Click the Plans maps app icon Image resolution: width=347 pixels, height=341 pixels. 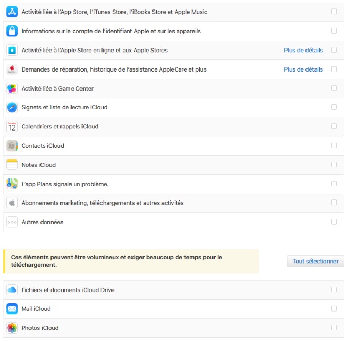[12, 184]
